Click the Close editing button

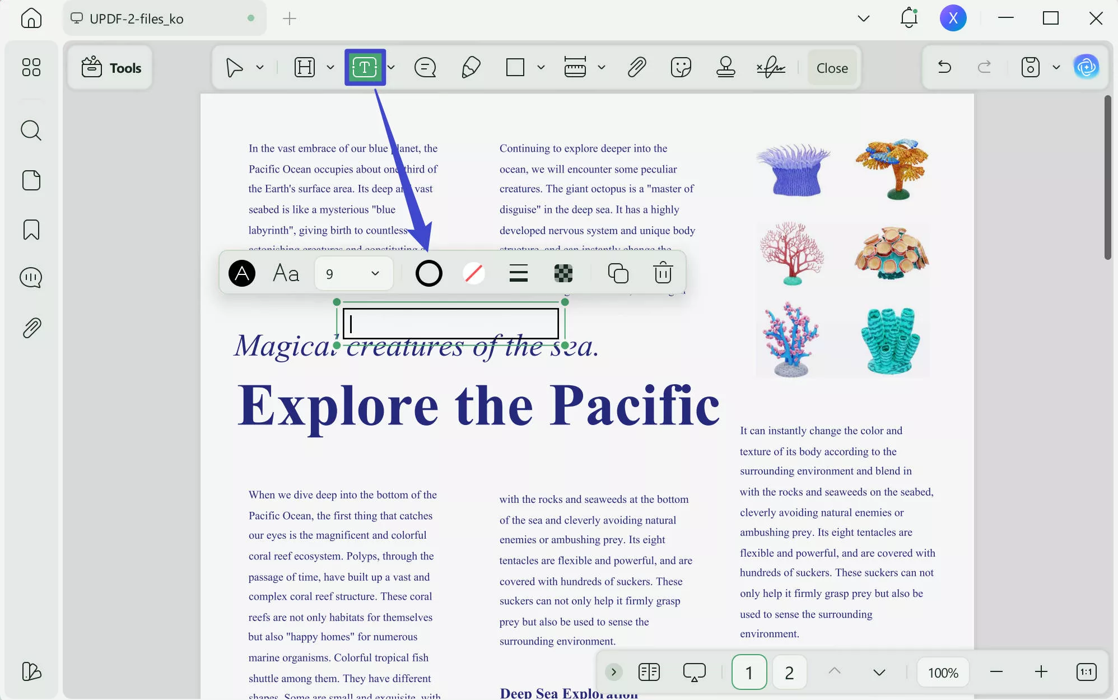[832, 67]
